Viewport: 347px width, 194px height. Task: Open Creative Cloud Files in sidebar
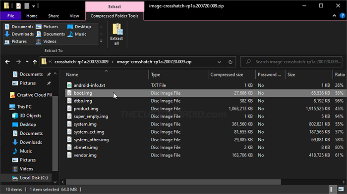[x=31, y=95]
